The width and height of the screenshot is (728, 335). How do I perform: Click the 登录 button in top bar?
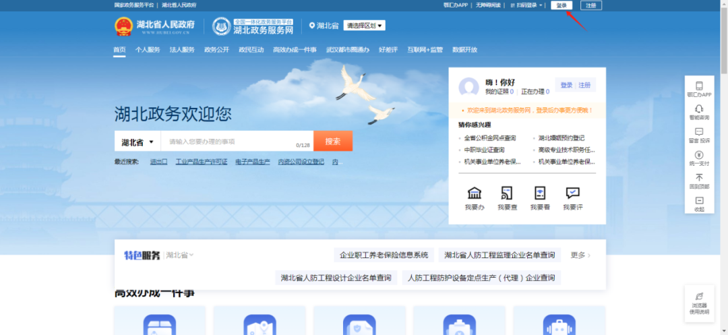click(x=562, y=5)
